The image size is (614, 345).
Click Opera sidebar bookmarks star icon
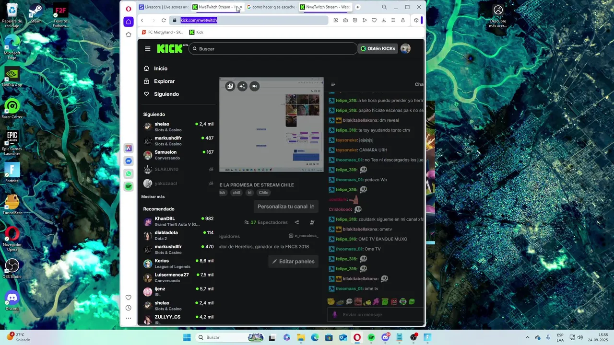pyautogui.click(x=128, y=34)
